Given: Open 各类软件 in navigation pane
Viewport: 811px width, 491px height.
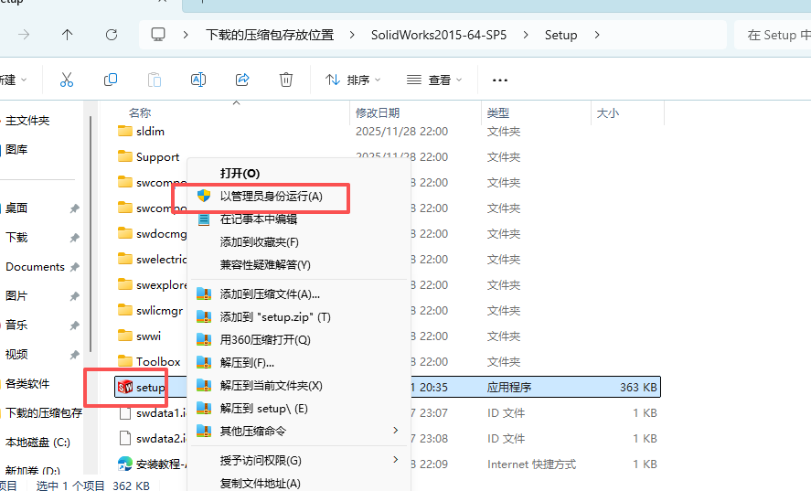Looking at the screenshot, I should (27, 384).
